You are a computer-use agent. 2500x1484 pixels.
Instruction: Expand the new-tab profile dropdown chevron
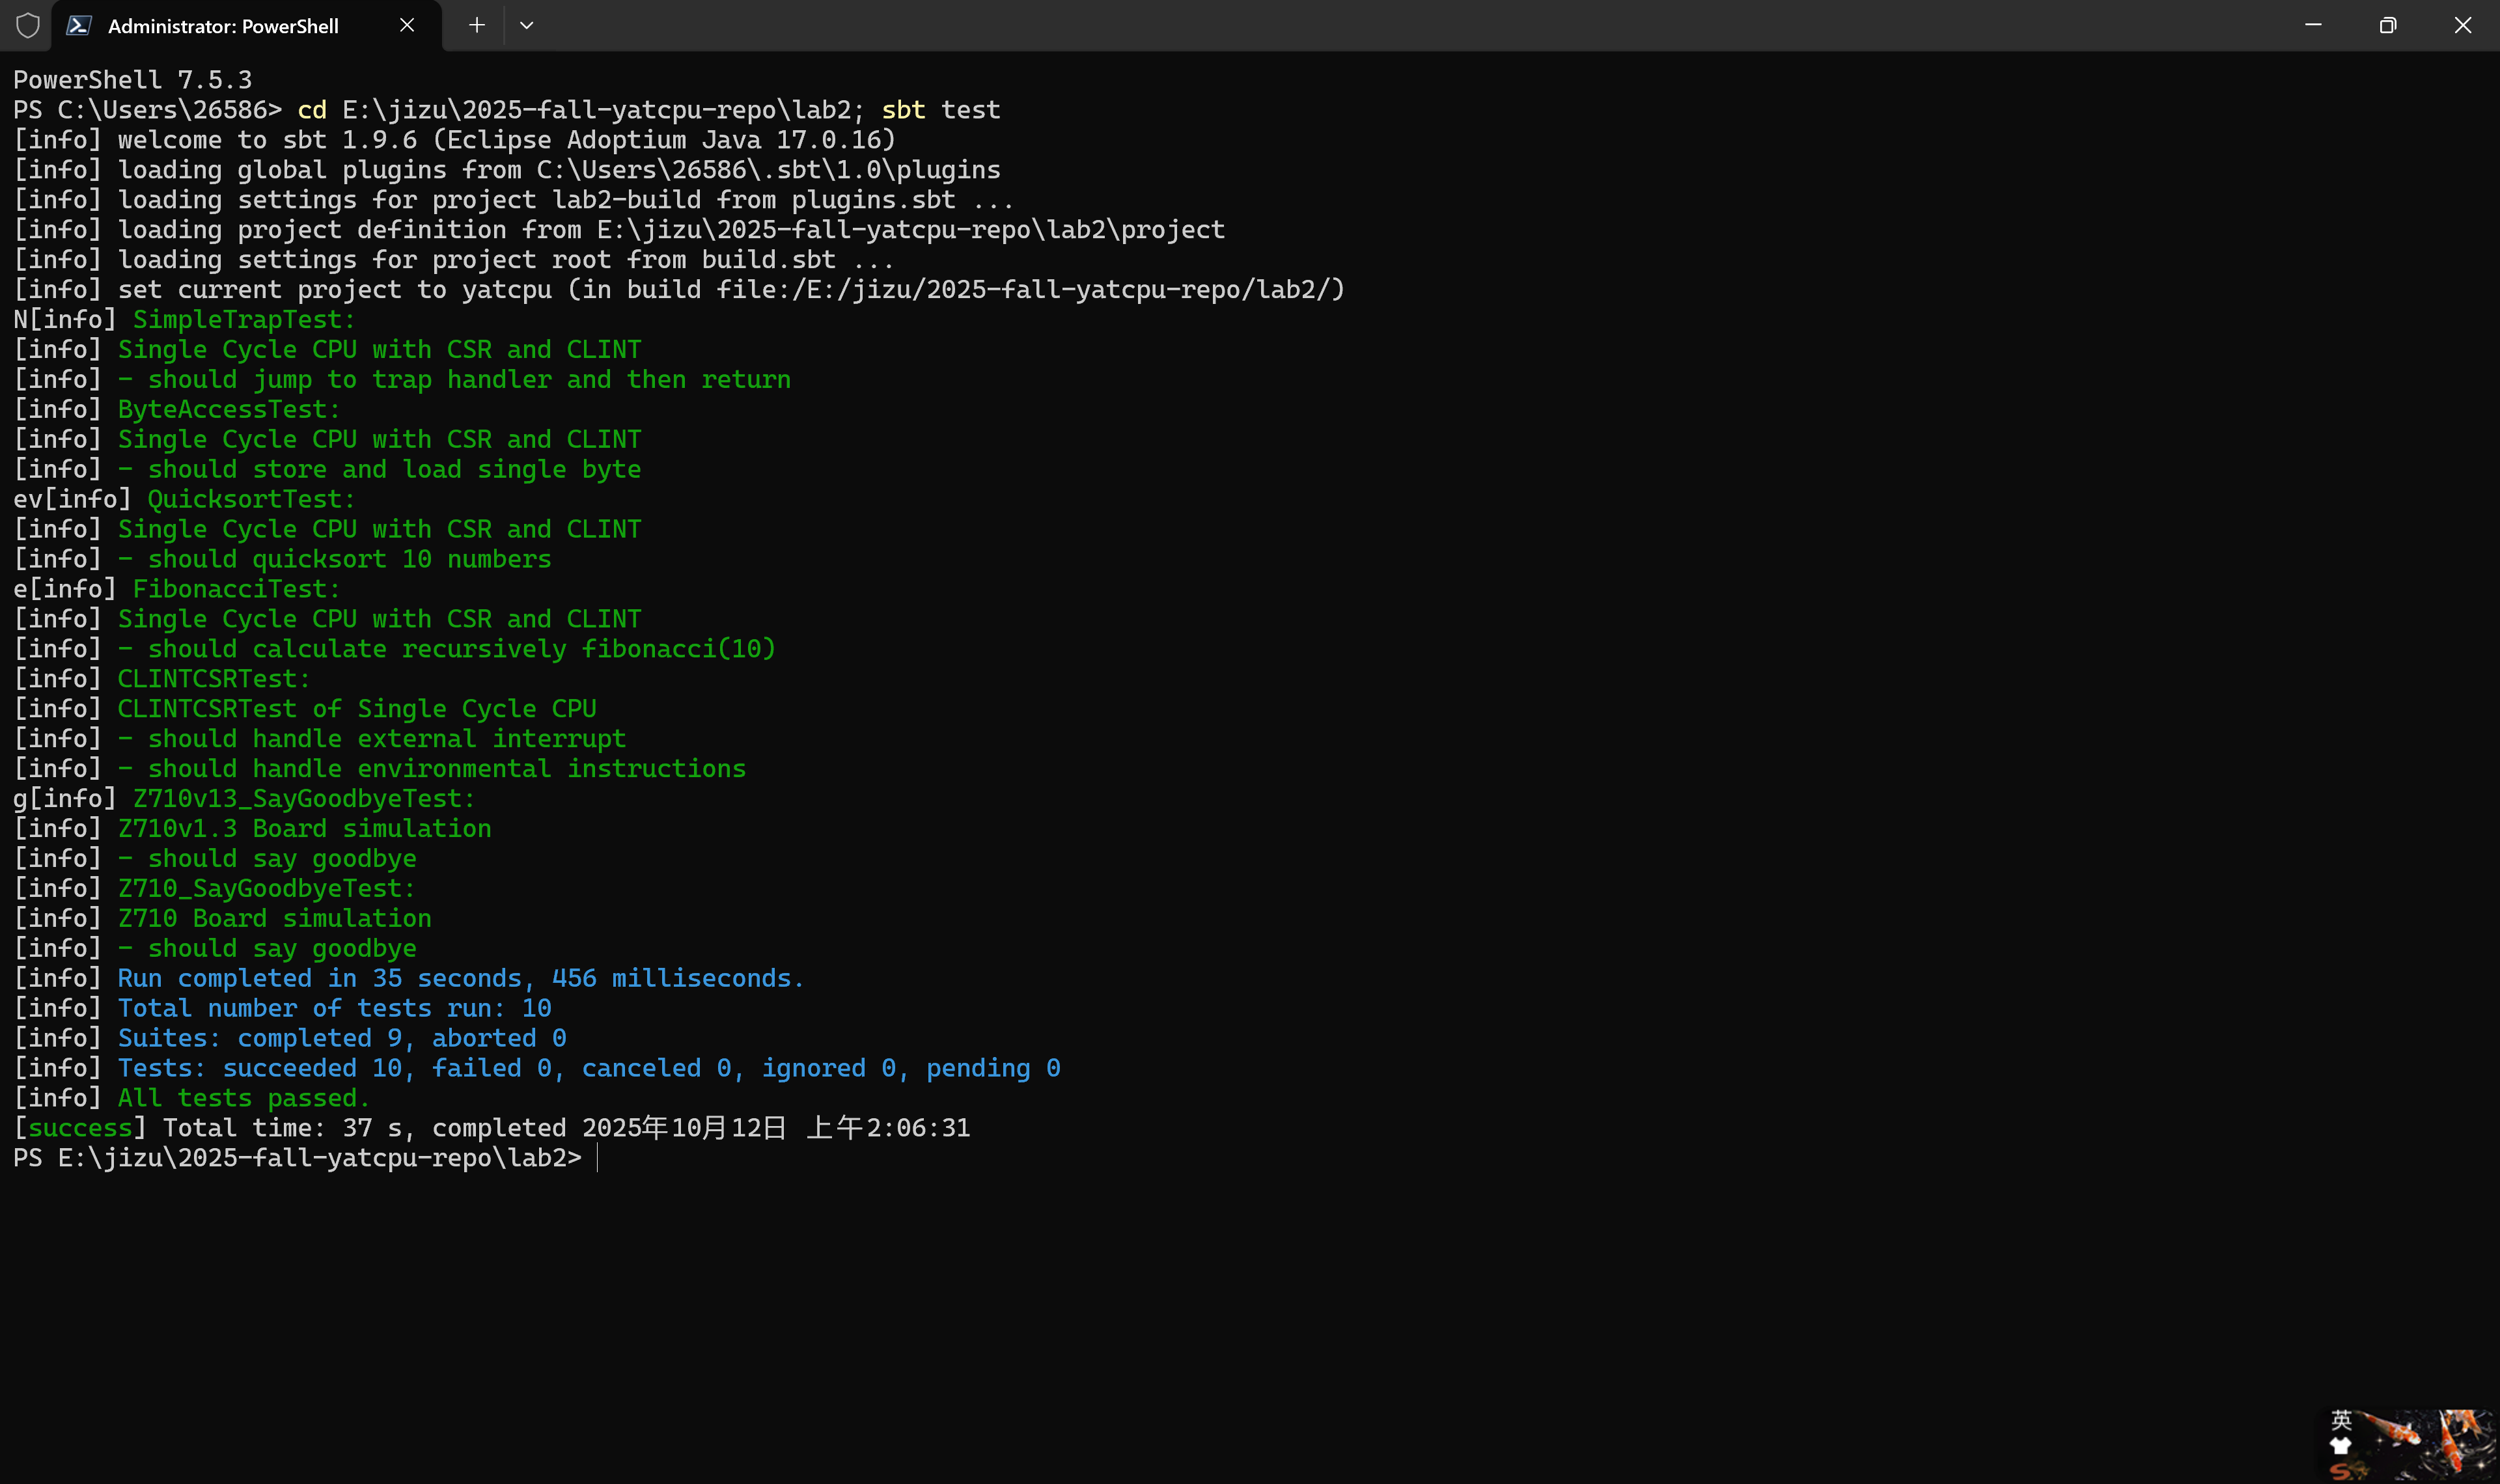(527, 26)
